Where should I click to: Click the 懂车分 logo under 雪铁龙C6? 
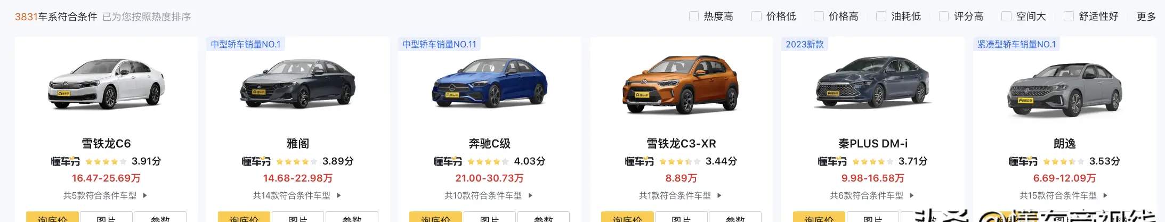(x=65, y=161)
